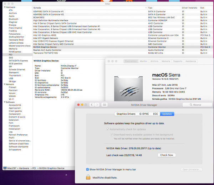This screenshot has height=185, width=214.
Task: Collapse the Software section in sidebar
Action: (x=5, y=102)
